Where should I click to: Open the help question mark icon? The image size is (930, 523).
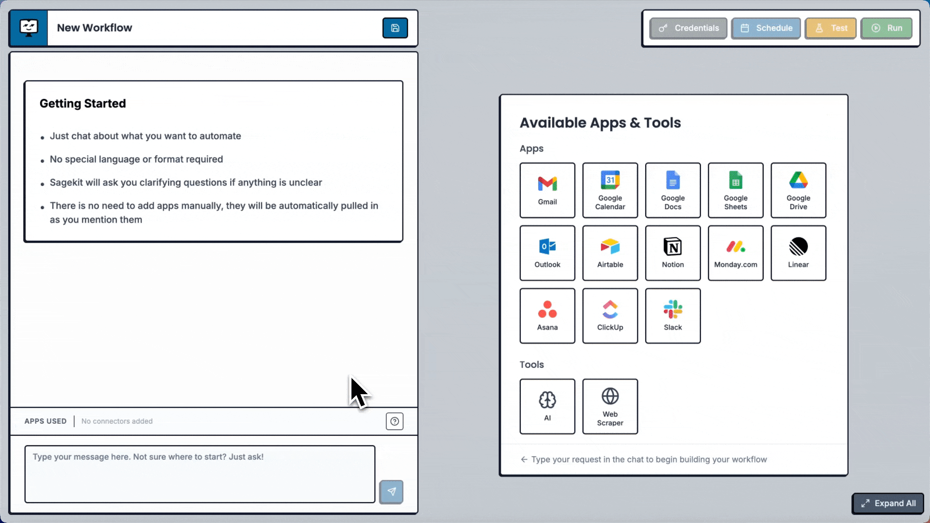coord(395,421)
